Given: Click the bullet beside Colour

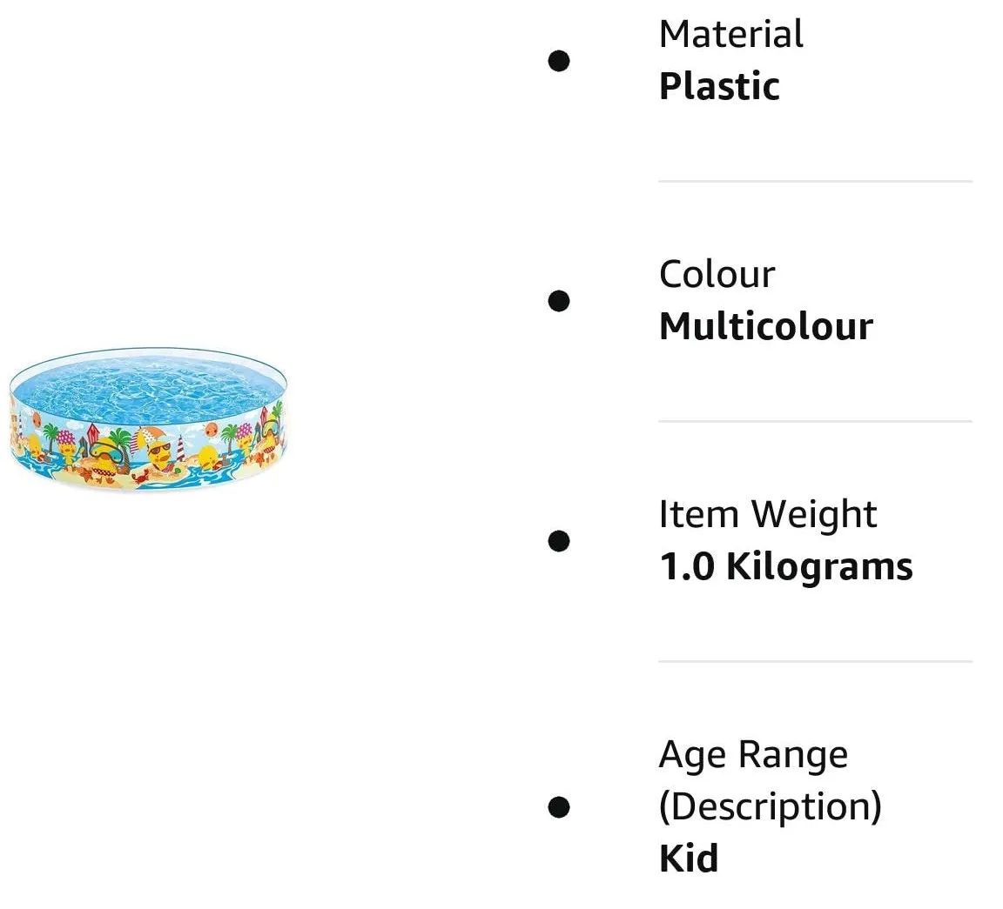Looking at the screenshot, I should click(x=559, y=301).
